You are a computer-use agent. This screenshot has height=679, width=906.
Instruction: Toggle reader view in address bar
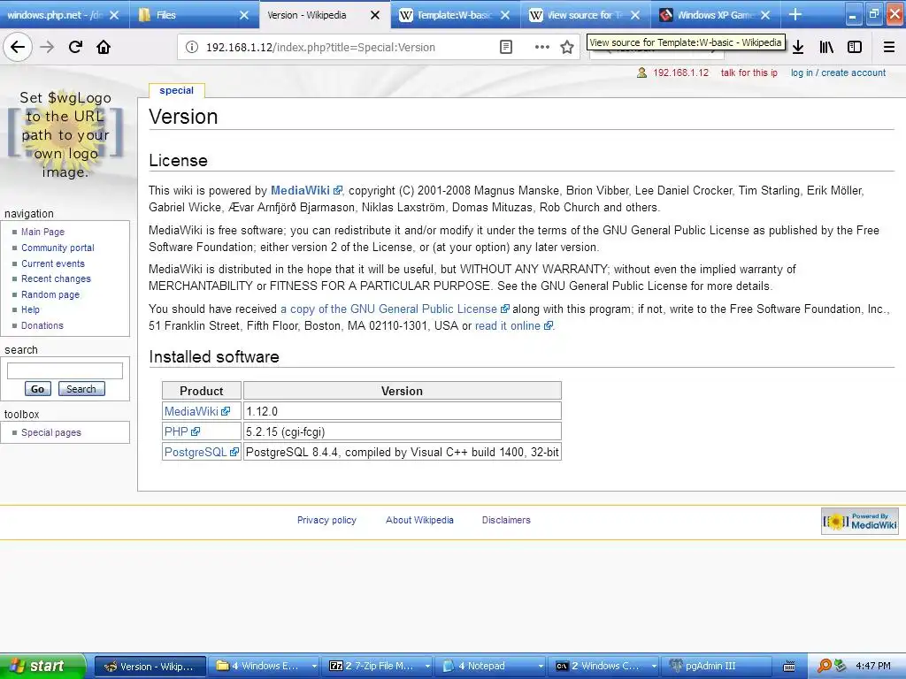pyautogui.click(x=505, y=48)
